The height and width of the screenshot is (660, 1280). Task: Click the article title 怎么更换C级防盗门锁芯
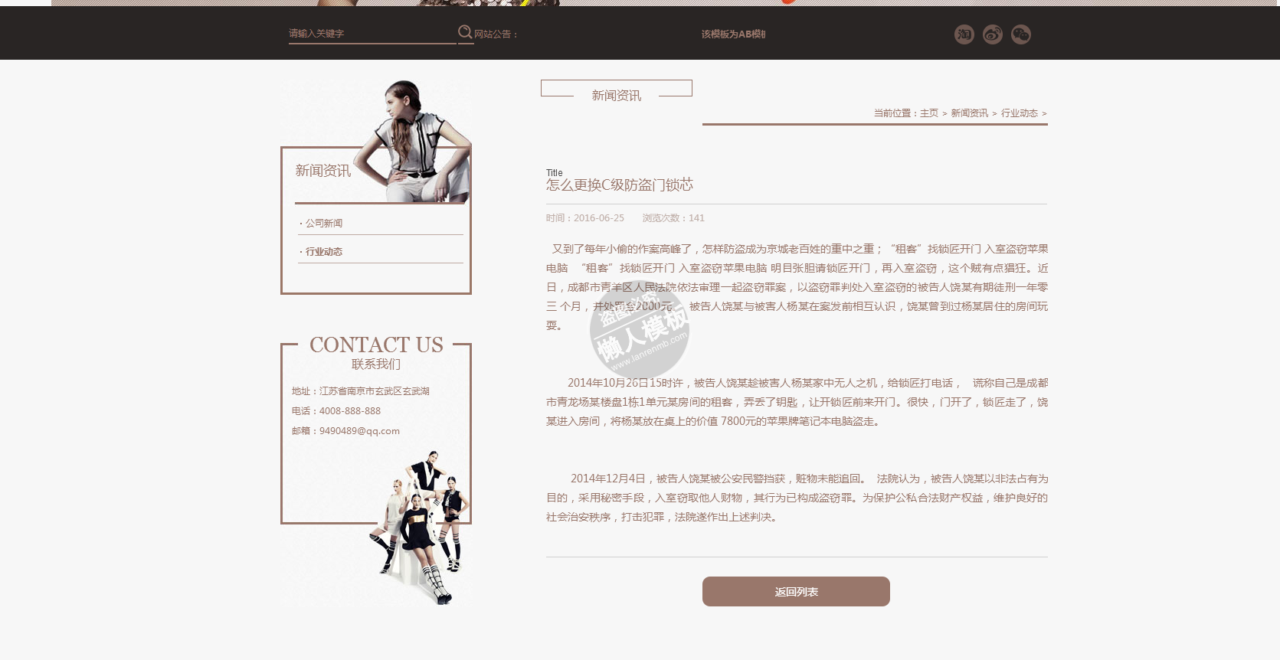click(x=619, y=185)
